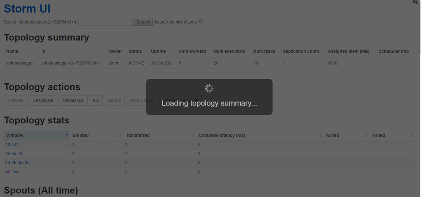Screen dimensions: 421x197
Task: Click the Transferred column sort arrows
Action: [193, 135]
